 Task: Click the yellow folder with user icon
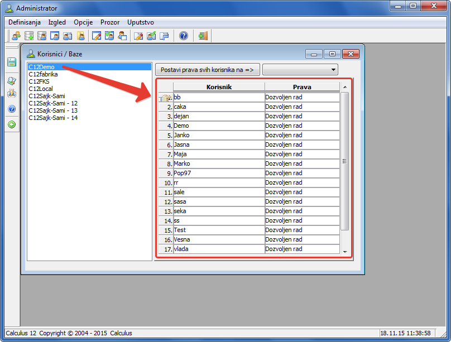pyautogui.click(x=81, y=36)
